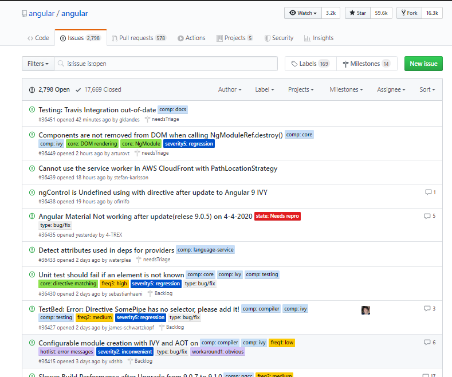Open the Labels 169 page
The width and height of the screenshot is (452, 377).
tap(310, 64)
